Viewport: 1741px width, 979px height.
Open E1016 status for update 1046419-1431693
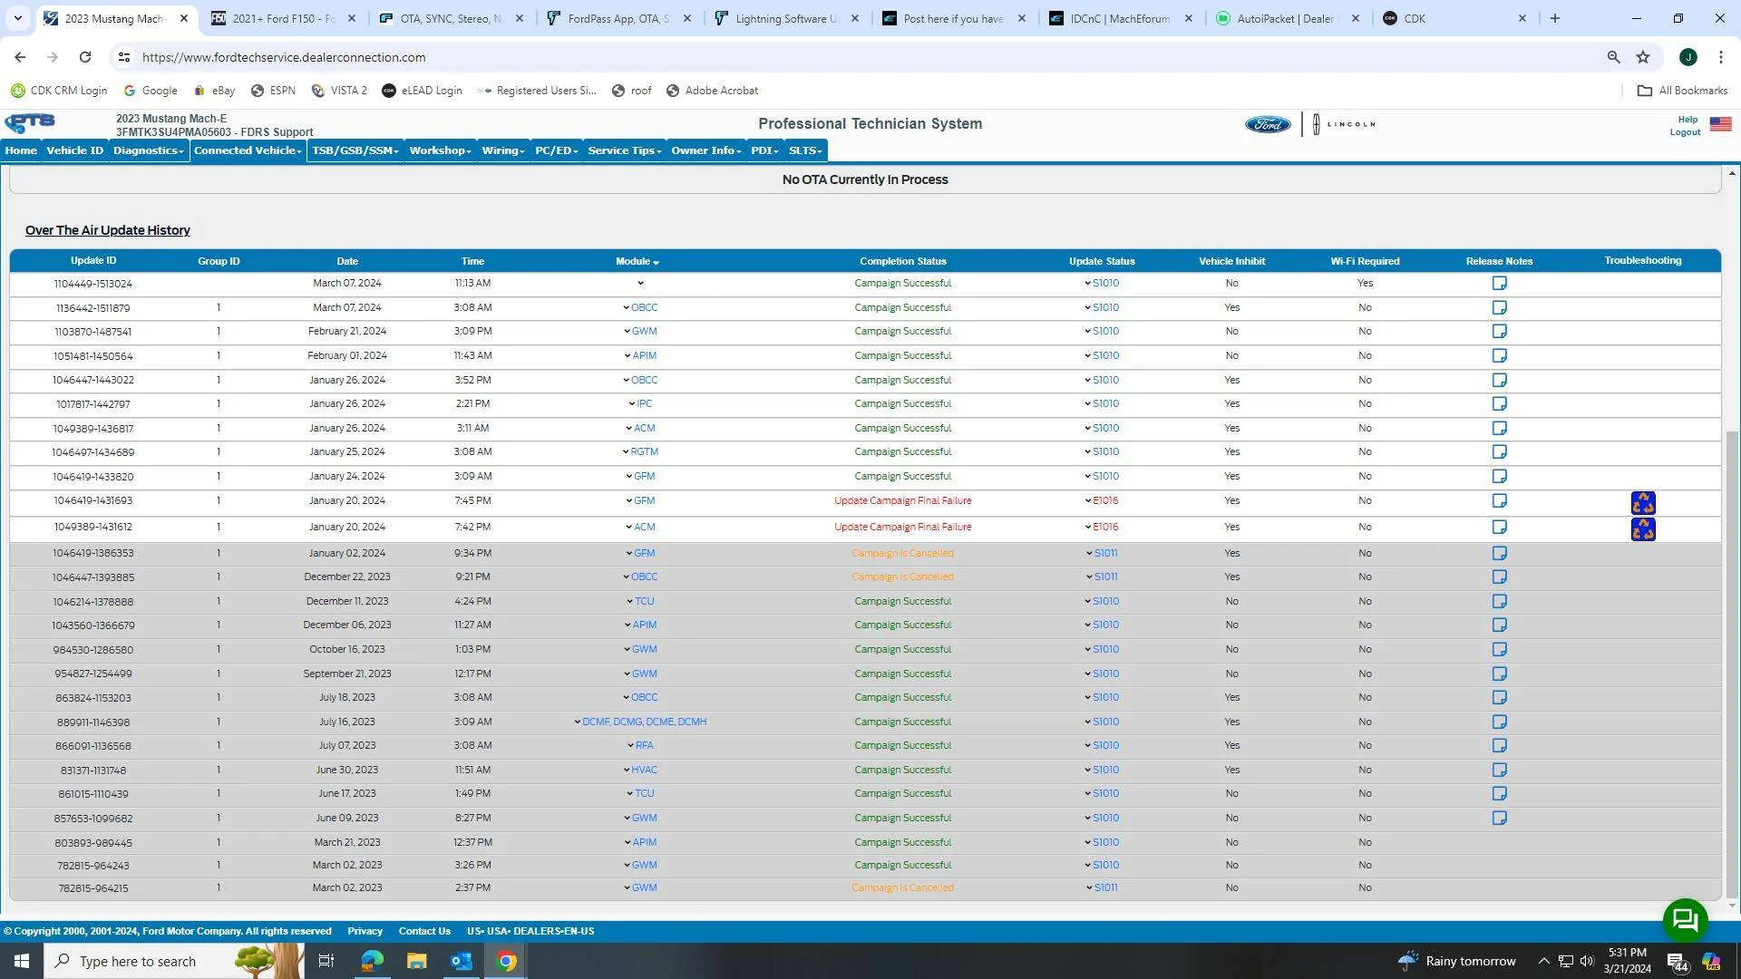tap(1104, 501)
